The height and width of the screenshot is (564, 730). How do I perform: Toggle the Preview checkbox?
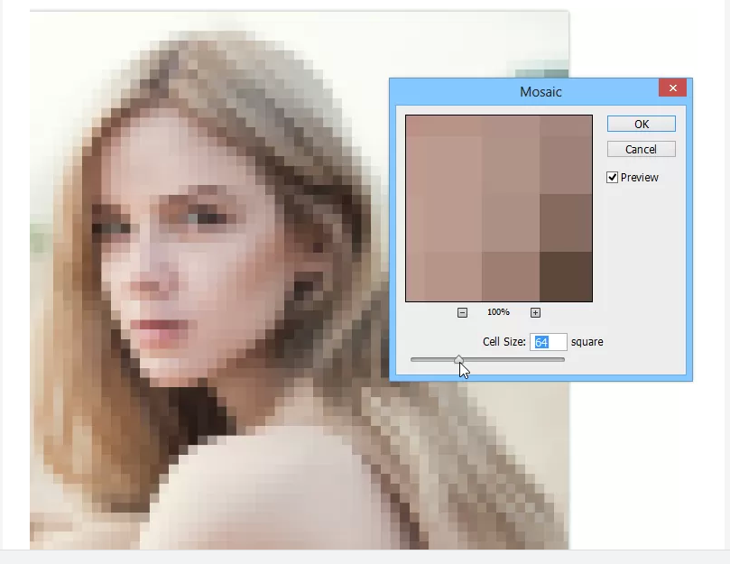[x=613, y=178]
